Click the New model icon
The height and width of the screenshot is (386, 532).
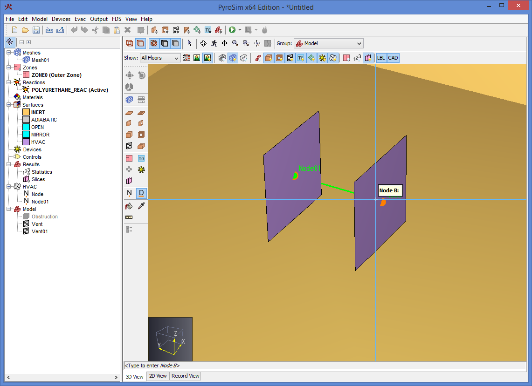(14, 30)
